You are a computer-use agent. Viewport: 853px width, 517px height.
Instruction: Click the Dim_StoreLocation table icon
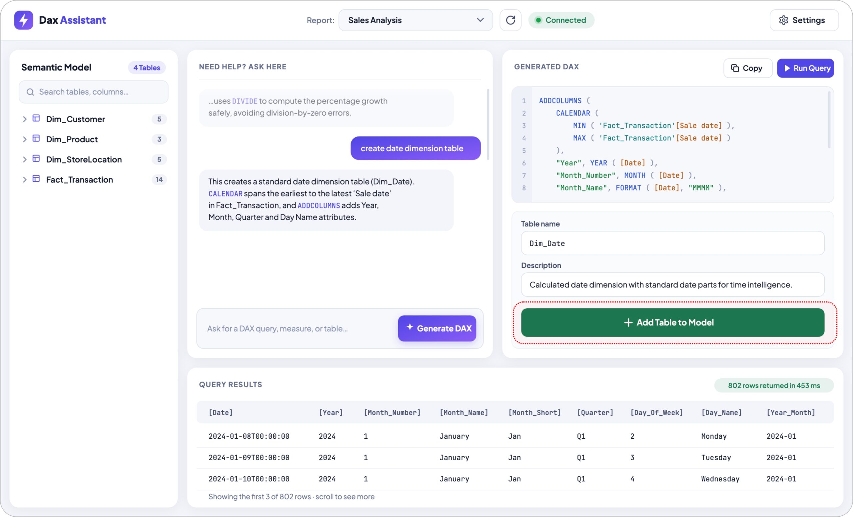tap(36, 159)
